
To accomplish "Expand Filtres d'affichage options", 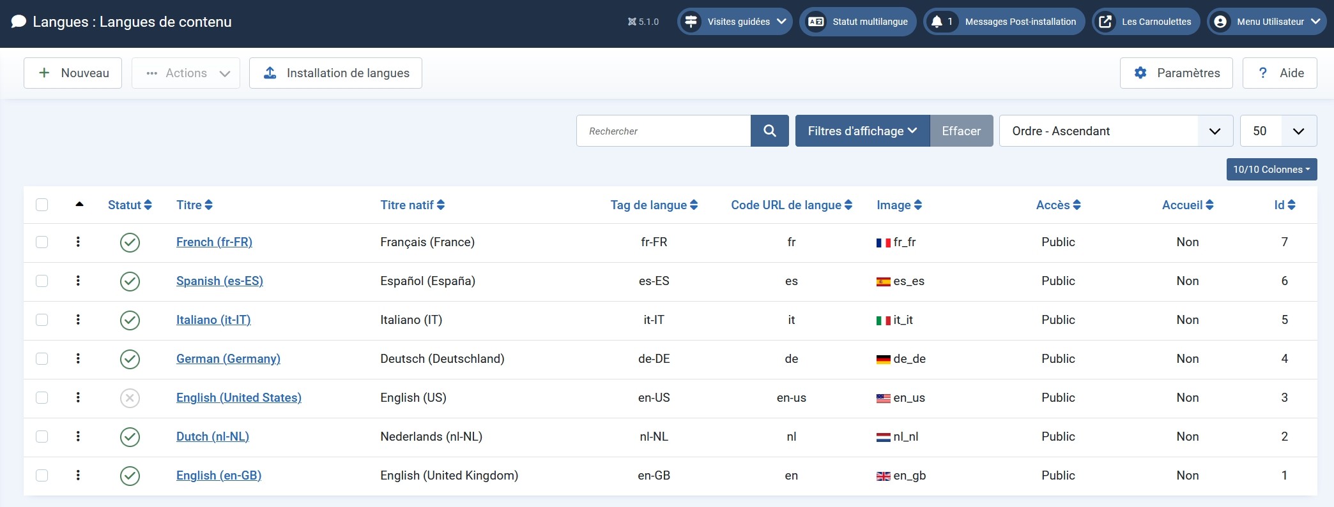I will [x=862, y=131].
